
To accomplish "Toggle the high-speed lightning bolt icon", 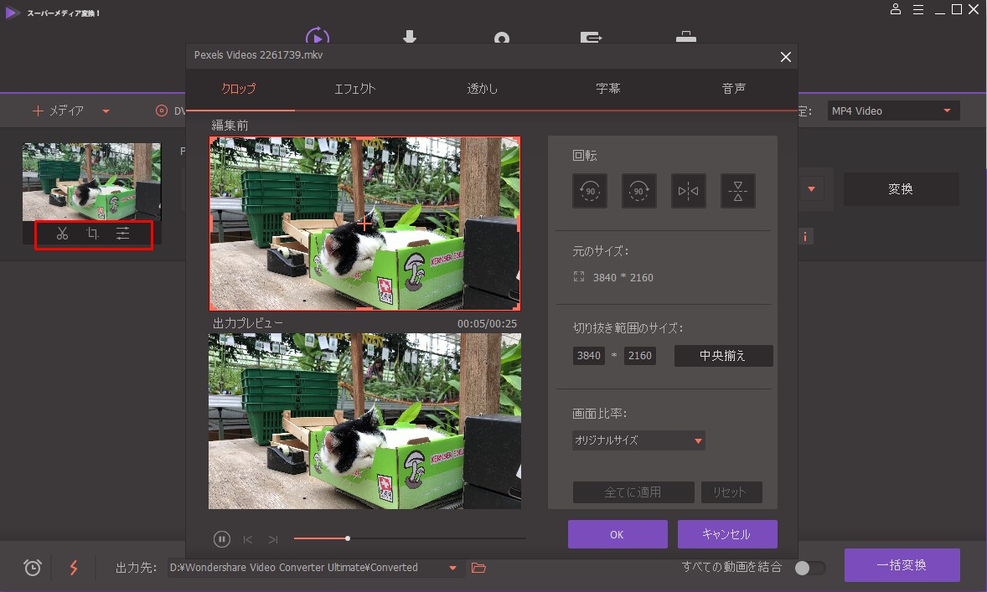I will coord(74,568).
